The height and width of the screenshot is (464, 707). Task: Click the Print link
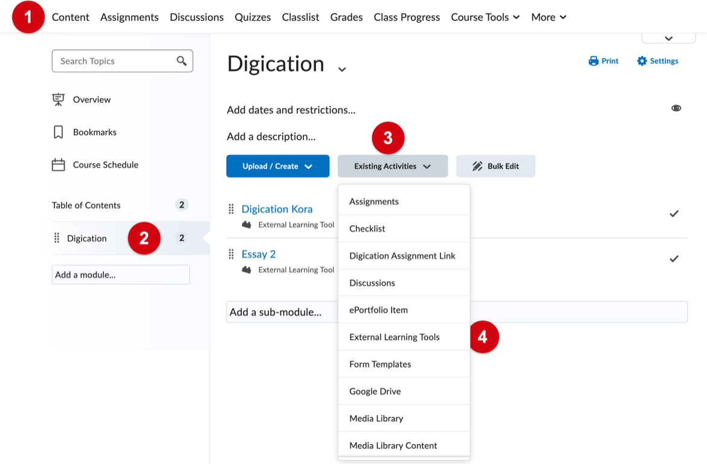(x=604, y=61)
